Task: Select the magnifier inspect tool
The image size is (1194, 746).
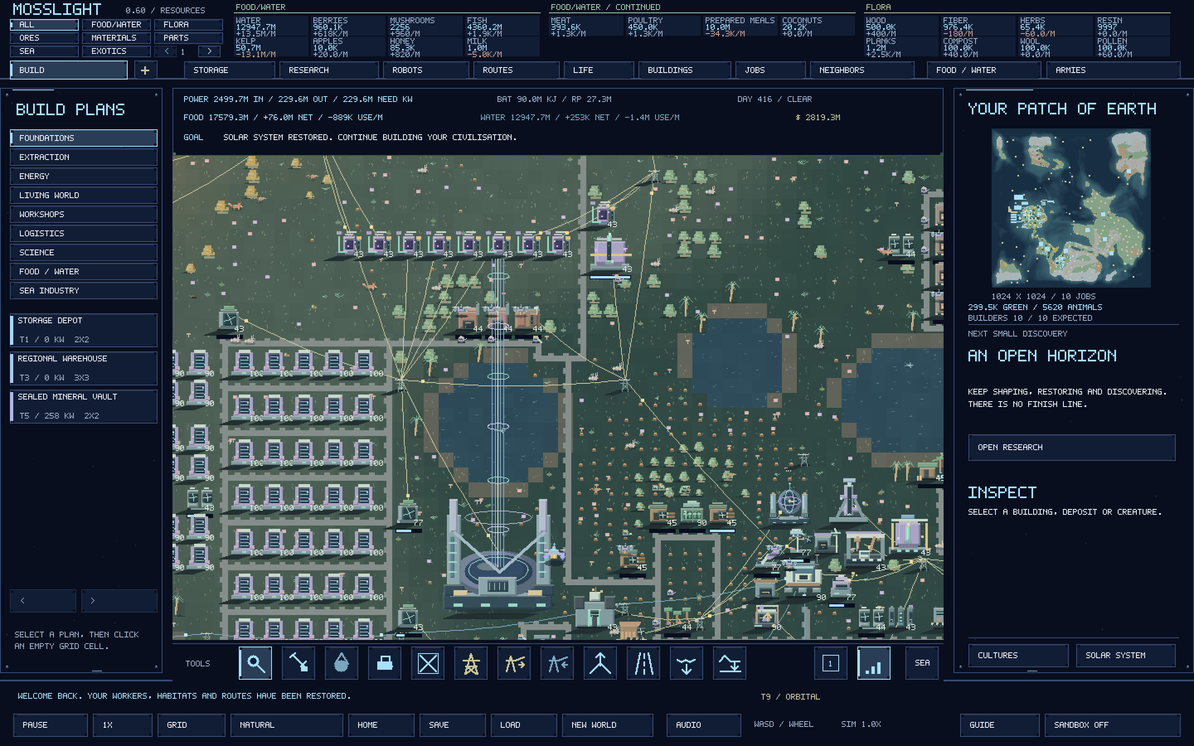Action: tap(255, 663)
